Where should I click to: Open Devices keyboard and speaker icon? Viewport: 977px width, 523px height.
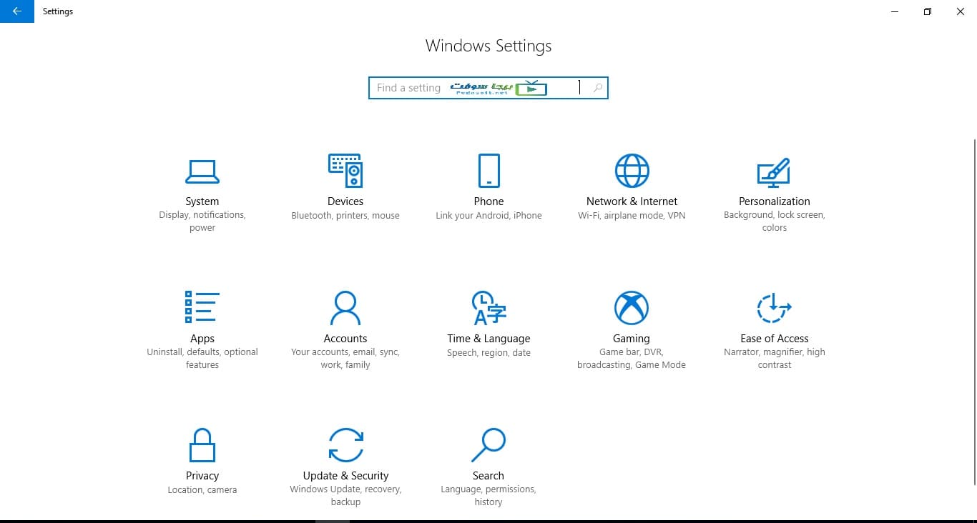point(345,171)
